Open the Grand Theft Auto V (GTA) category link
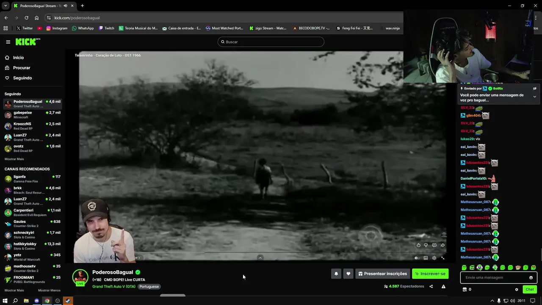Image resolution: width=542 pixels, height=305 pixels. [x=114, y=287]
